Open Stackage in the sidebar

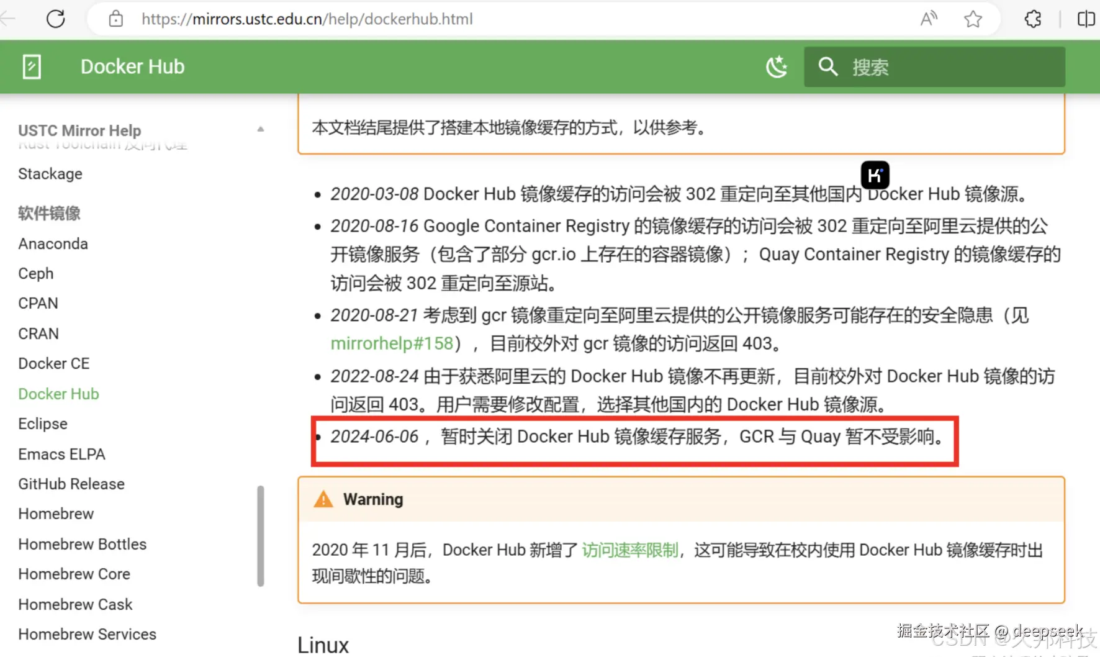[50, 174]
